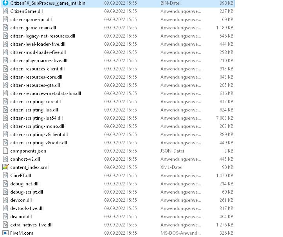This screenshot has width=283, height=237.
Task: Click citizen-scripting-v8node.dll file icon
Action: pos(5,142)
